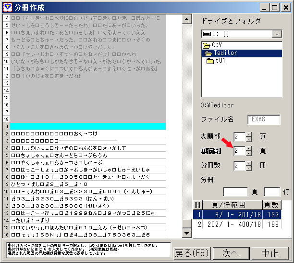Click the 奥付部 page number field
294x263 pixels.
pos(239,151)
